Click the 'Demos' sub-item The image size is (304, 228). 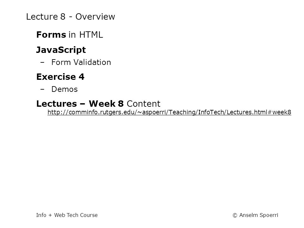[64, 89]
